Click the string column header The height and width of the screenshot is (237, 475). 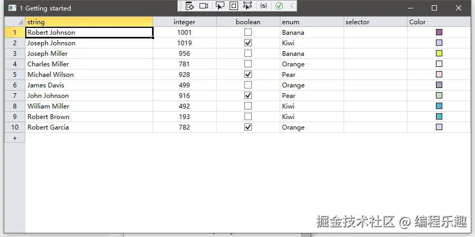click(x=89, y=22)
